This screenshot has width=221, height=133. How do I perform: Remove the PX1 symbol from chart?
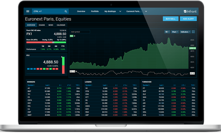[74, 36]
